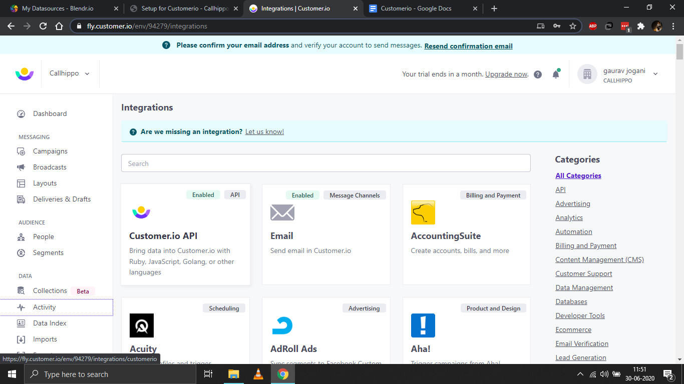Filter by Billing and Payment category
The height and width of the screenshot is (384, 684).
coord(586,245)
